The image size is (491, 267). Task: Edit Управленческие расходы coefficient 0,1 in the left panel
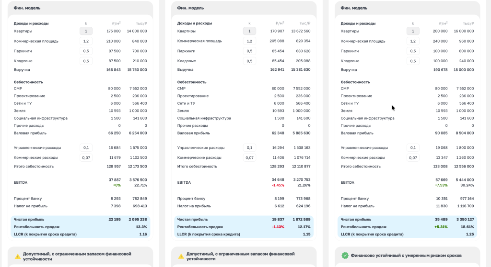click(86, 148)
